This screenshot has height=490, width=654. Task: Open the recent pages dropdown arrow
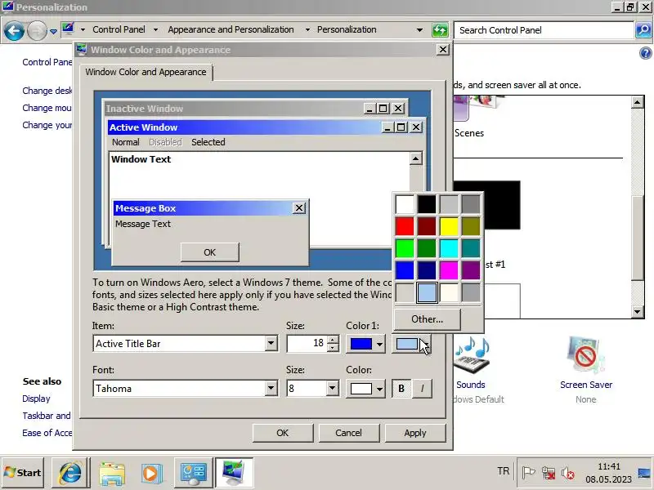pos(53,31)
